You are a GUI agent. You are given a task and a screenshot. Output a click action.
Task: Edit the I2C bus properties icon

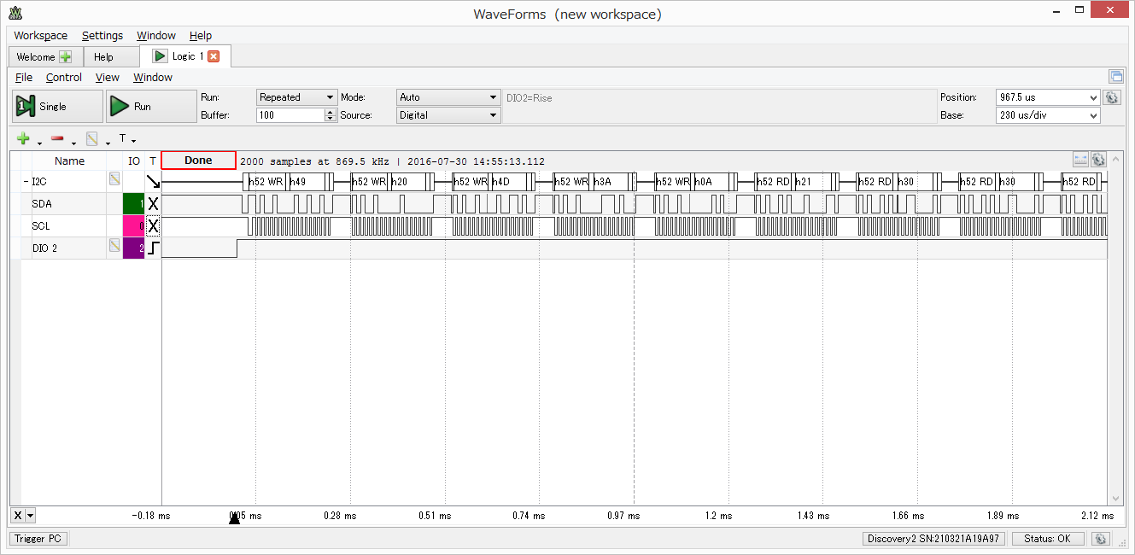114,179
